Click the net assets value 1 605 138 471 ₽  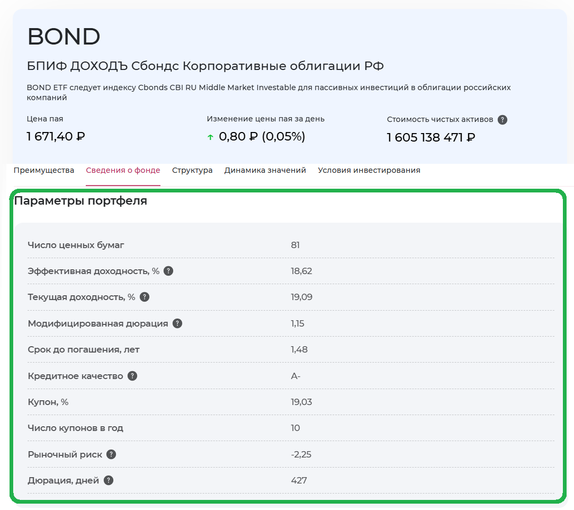coord(431,137)
